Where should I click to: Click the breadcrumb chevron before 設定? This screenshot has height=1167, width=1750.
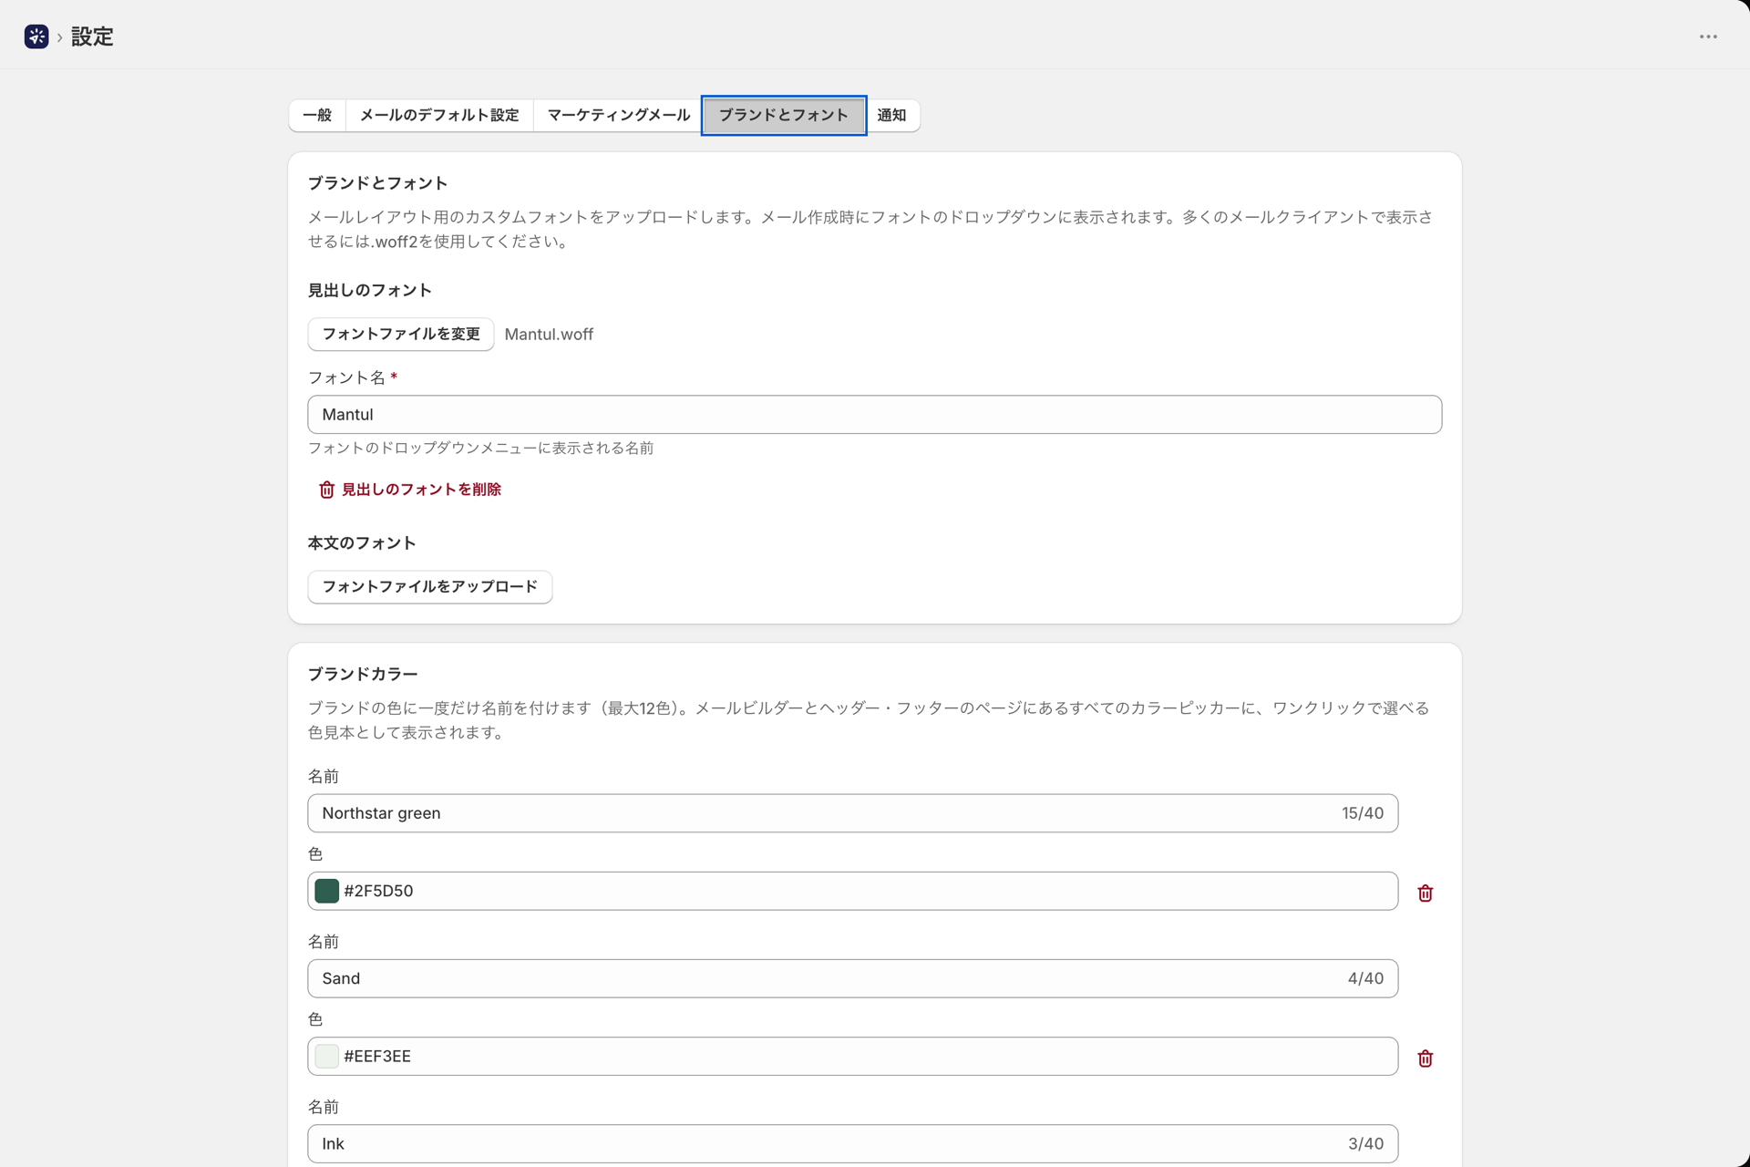pyautogui.click(x=60, y=37)
